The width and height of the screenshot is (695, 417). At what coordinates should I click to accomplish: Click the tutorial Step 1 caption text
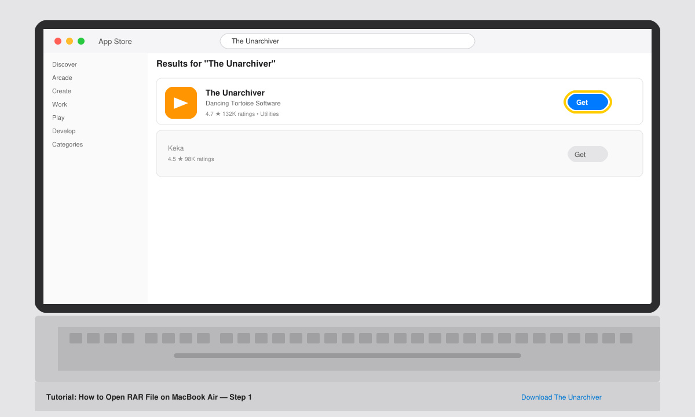pyautogui.click(x=149, y=397)
